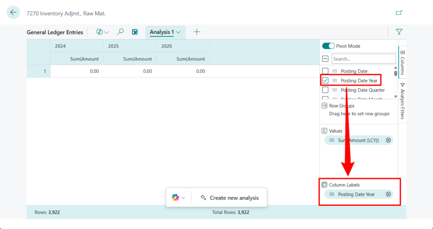Image resolution: width=433 pixels, height=229 pixels.
Task: Click the edit list layout icon
Action: point(135,32)
